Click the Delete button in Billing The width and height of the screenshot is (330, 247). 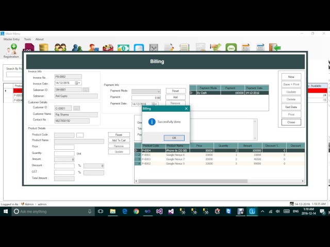pyautogui.click(x=291, y=99)
